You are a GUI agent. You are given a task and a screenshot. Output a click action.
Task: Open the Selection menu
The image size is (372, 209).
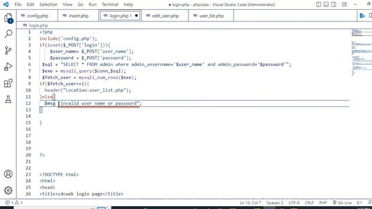[x=48, y=5]
